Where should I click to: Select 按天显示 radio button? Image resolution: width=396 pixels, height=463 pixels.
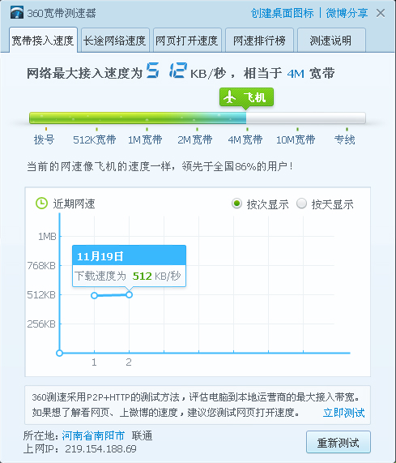301,204
